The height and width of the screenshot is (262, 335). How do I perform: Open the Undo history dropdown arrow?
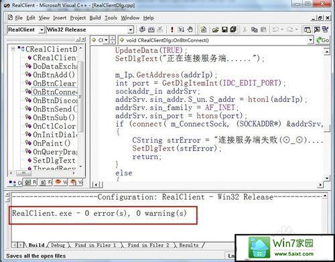(282, 29)
